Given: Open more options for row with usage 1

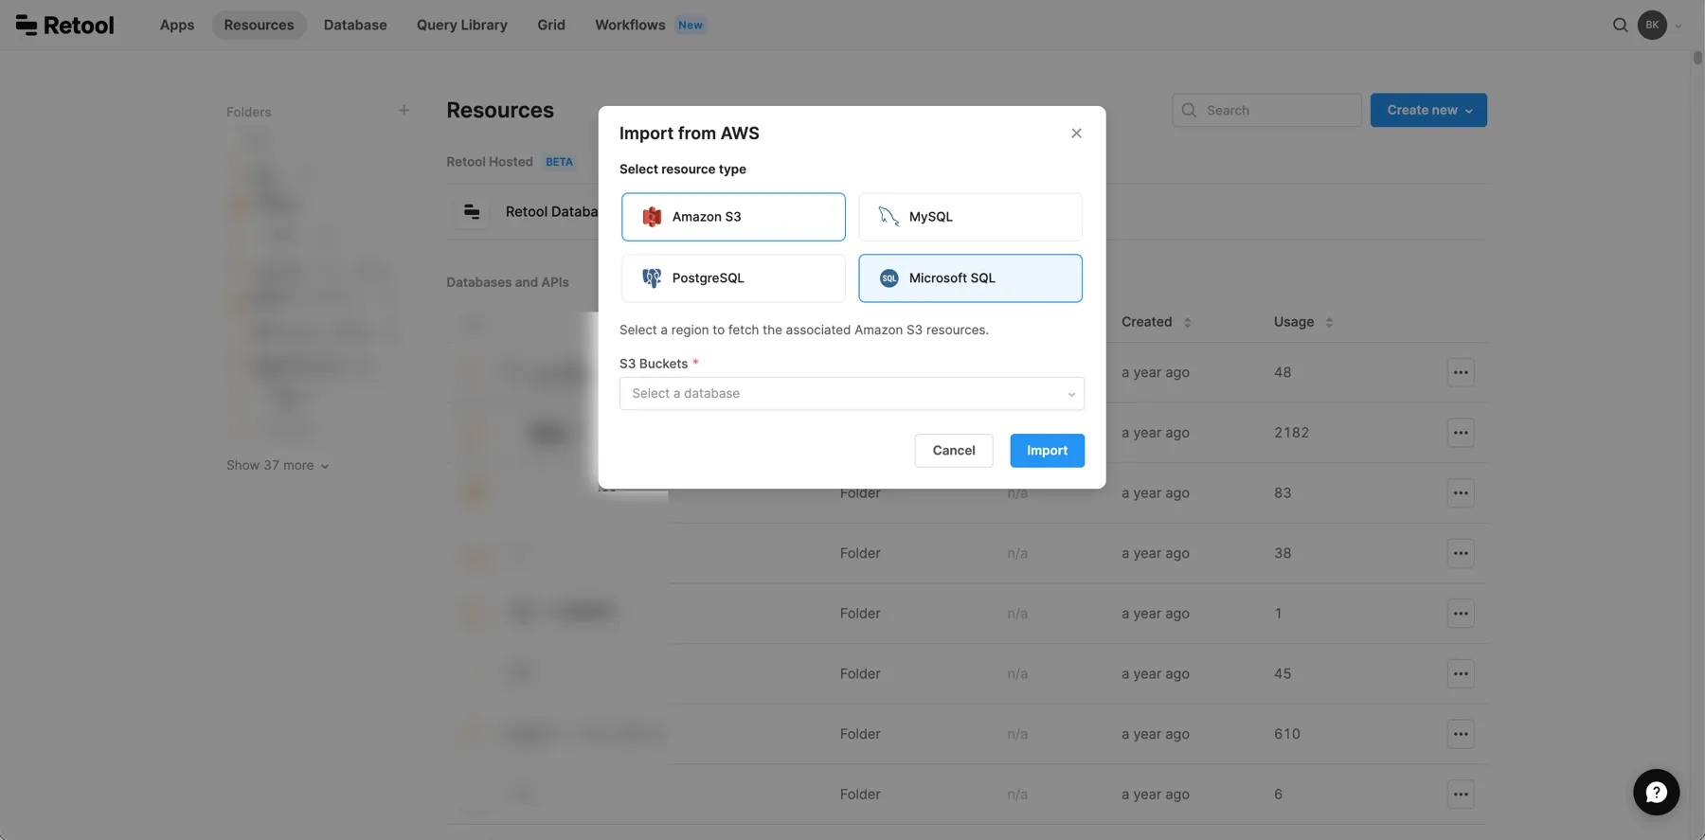Looking at the screenshot, I should 1461,614.
